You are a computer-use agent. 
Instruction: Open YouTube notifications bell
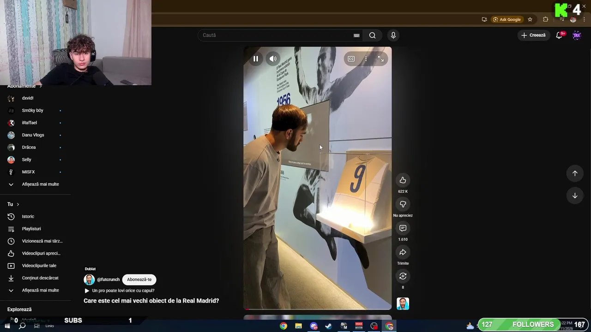[559, 35]
